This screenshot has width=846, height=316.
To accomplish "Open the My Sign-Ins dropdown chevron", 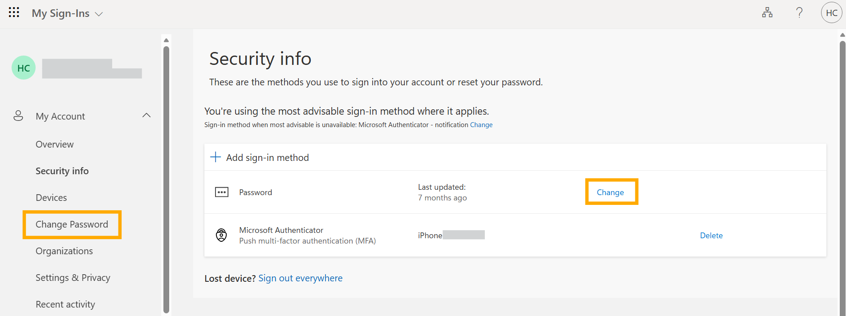I will [99, 14].
